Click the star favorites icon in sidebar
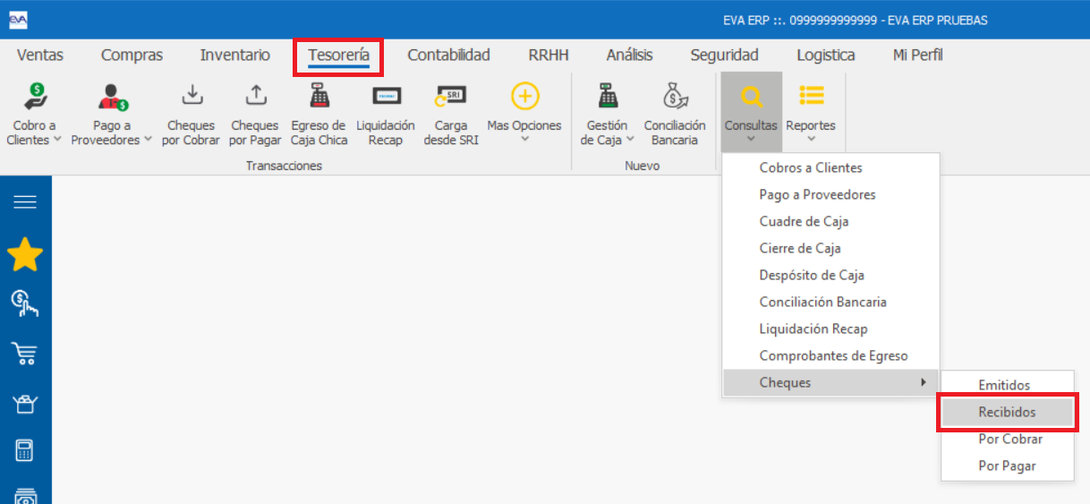1090x504 pixels. coord(25,256)
